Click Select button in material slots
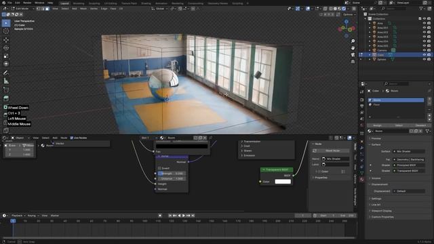This screenshot has width=434, height=244. click(399, 125)
